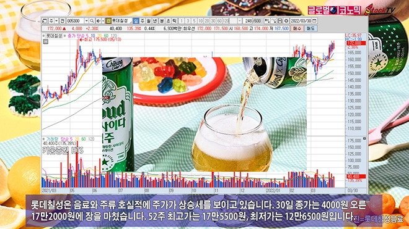Click the compare chart dots icon
Viewport: 409px width, 229px height.
[267, 21]
